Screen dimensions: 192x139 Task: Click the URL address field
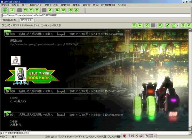point(96,15)
